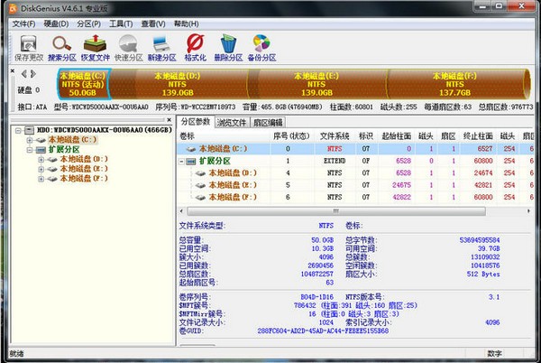Viewport: 541px width, 363px height.
Task: Go to next disk with right arrow
Action: 33,73
